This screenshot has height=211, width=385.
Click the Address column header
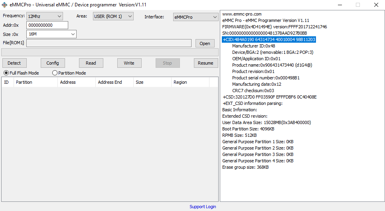coord(77,82)
